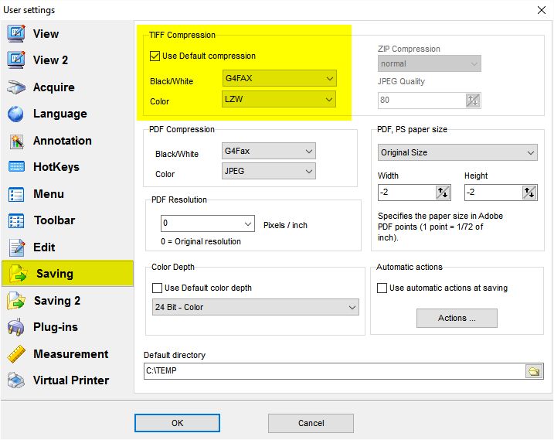The height and width of the screenshot is (440, 554).
Task: Enable Use Default color depth
Action: click(157, 288)
